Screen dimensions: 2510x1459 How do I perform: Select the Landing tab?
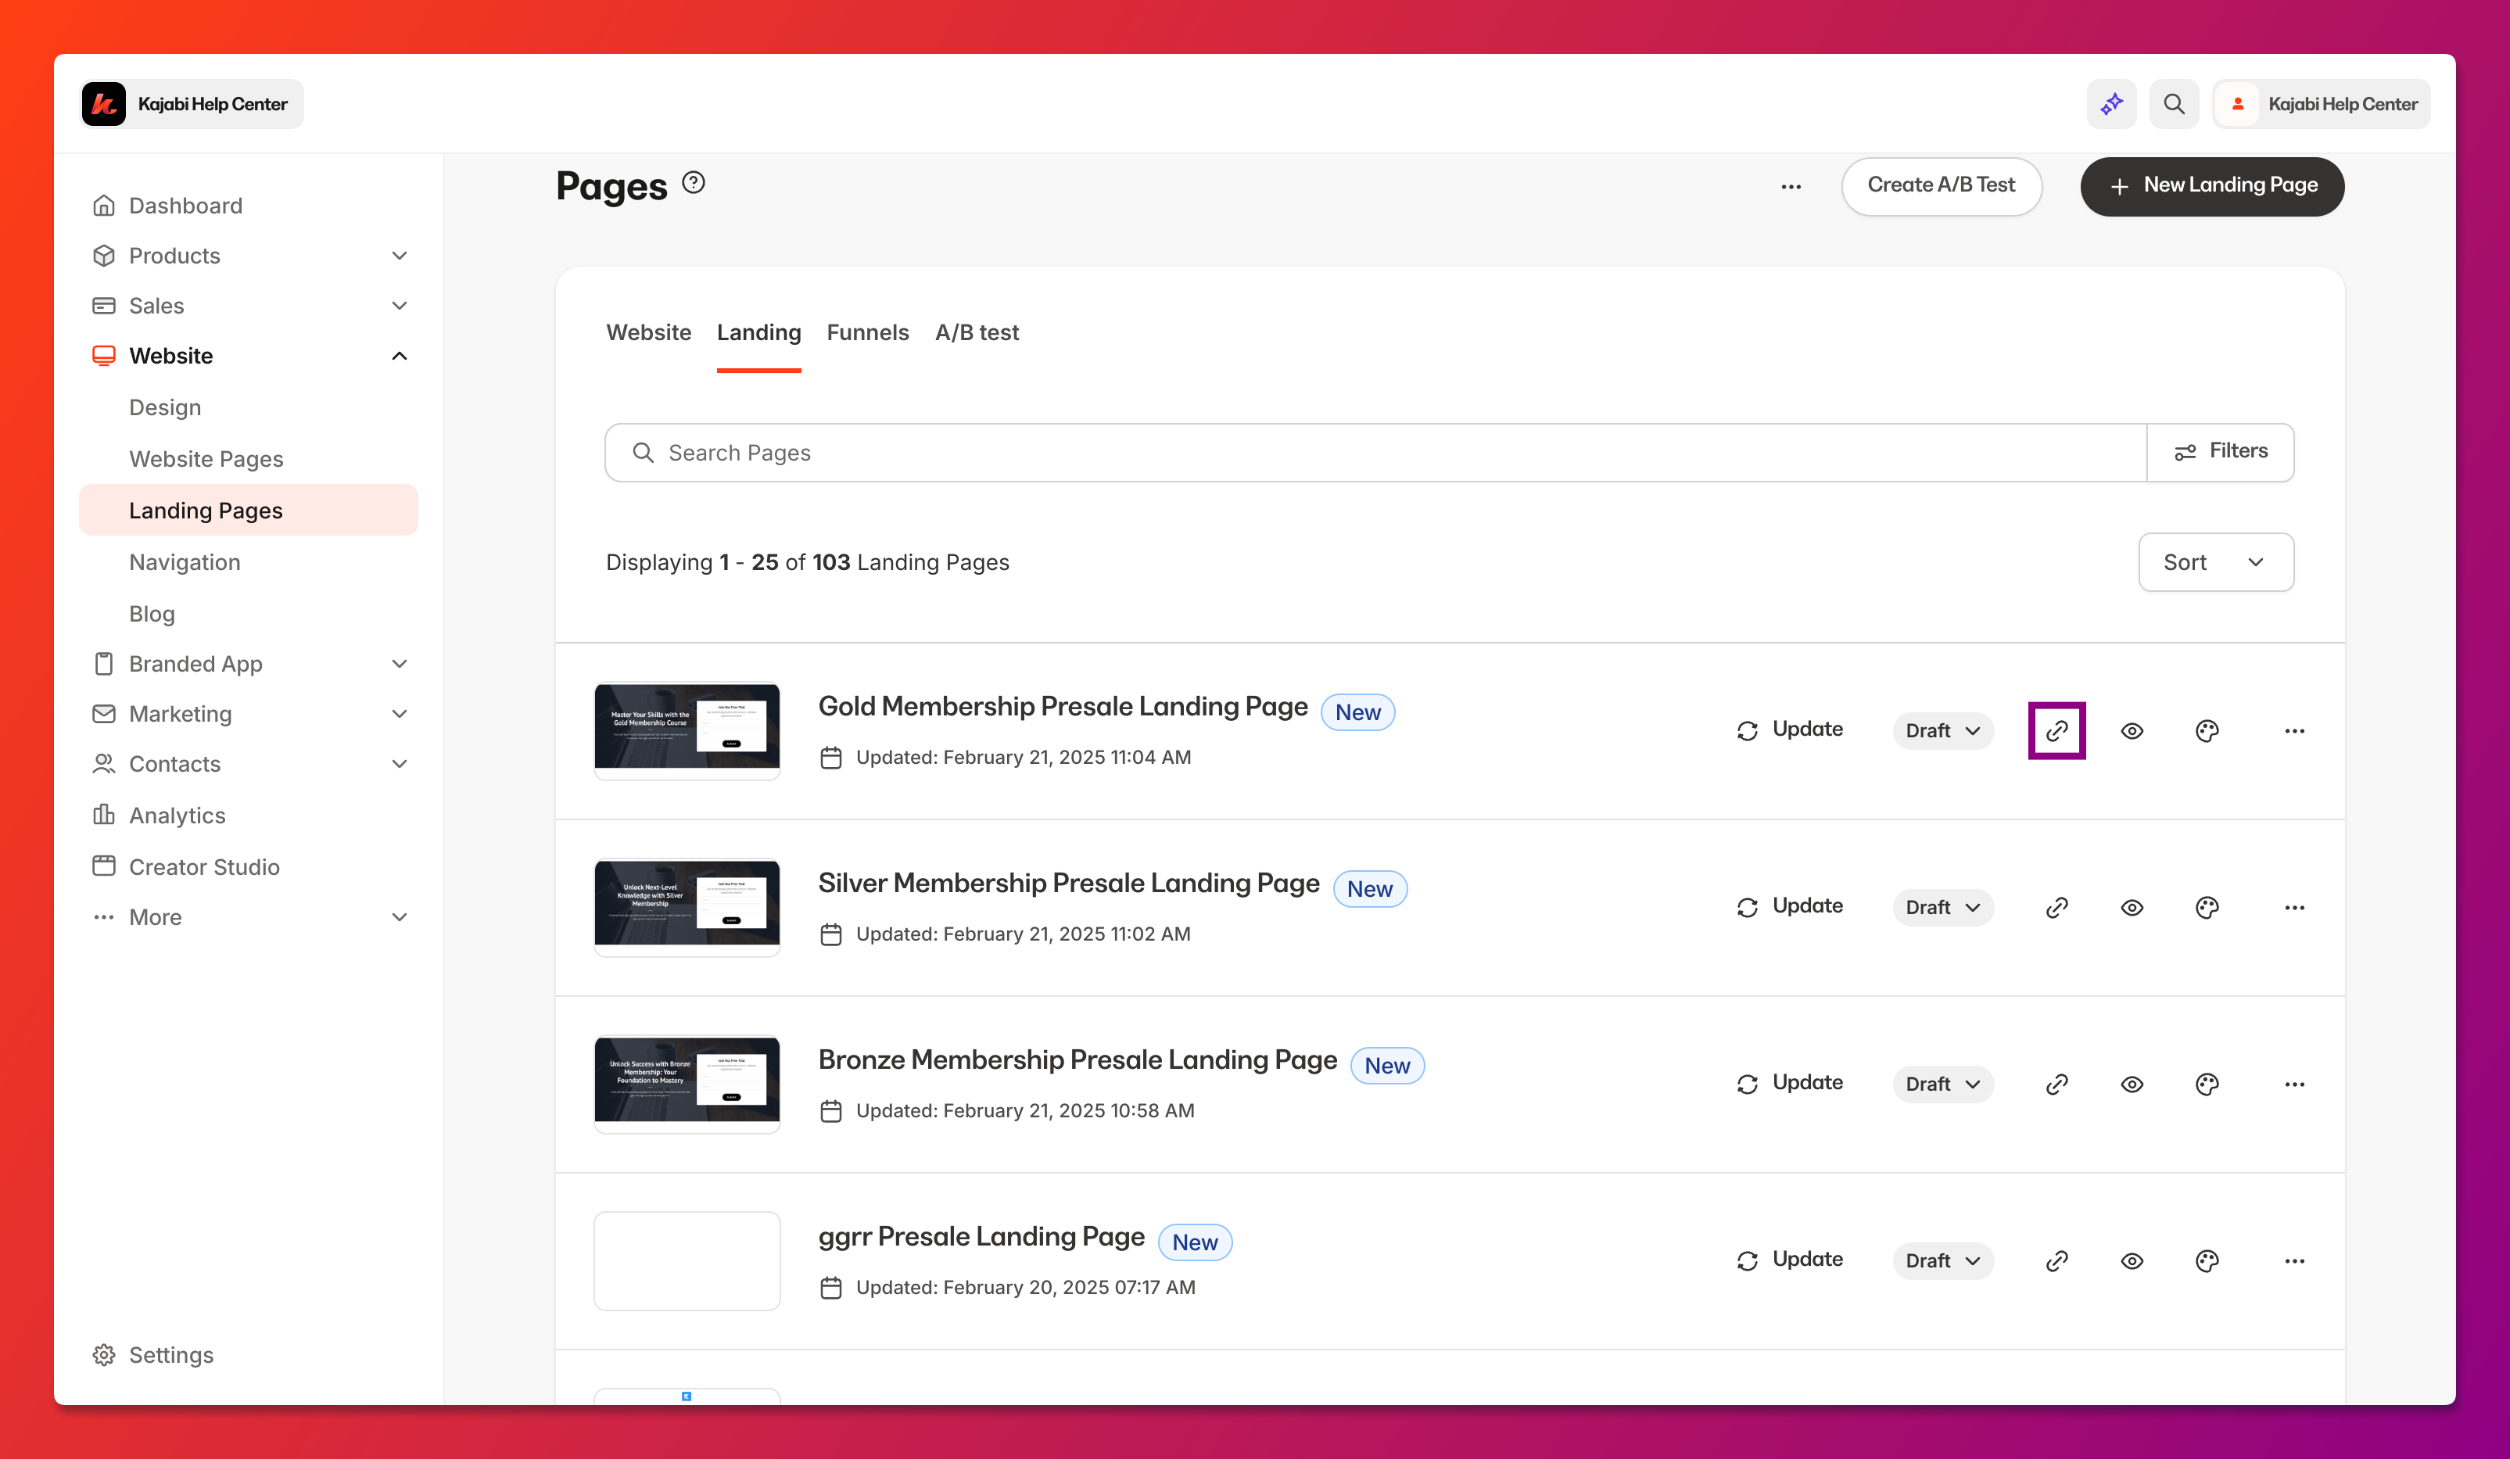click(759, 332)
